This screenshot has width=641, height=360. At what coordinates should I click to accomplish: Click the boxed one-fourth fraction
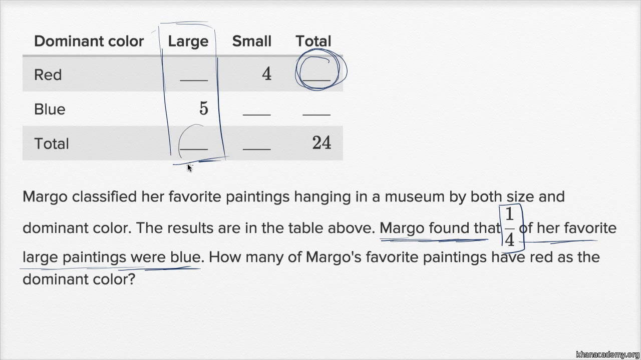509,227
